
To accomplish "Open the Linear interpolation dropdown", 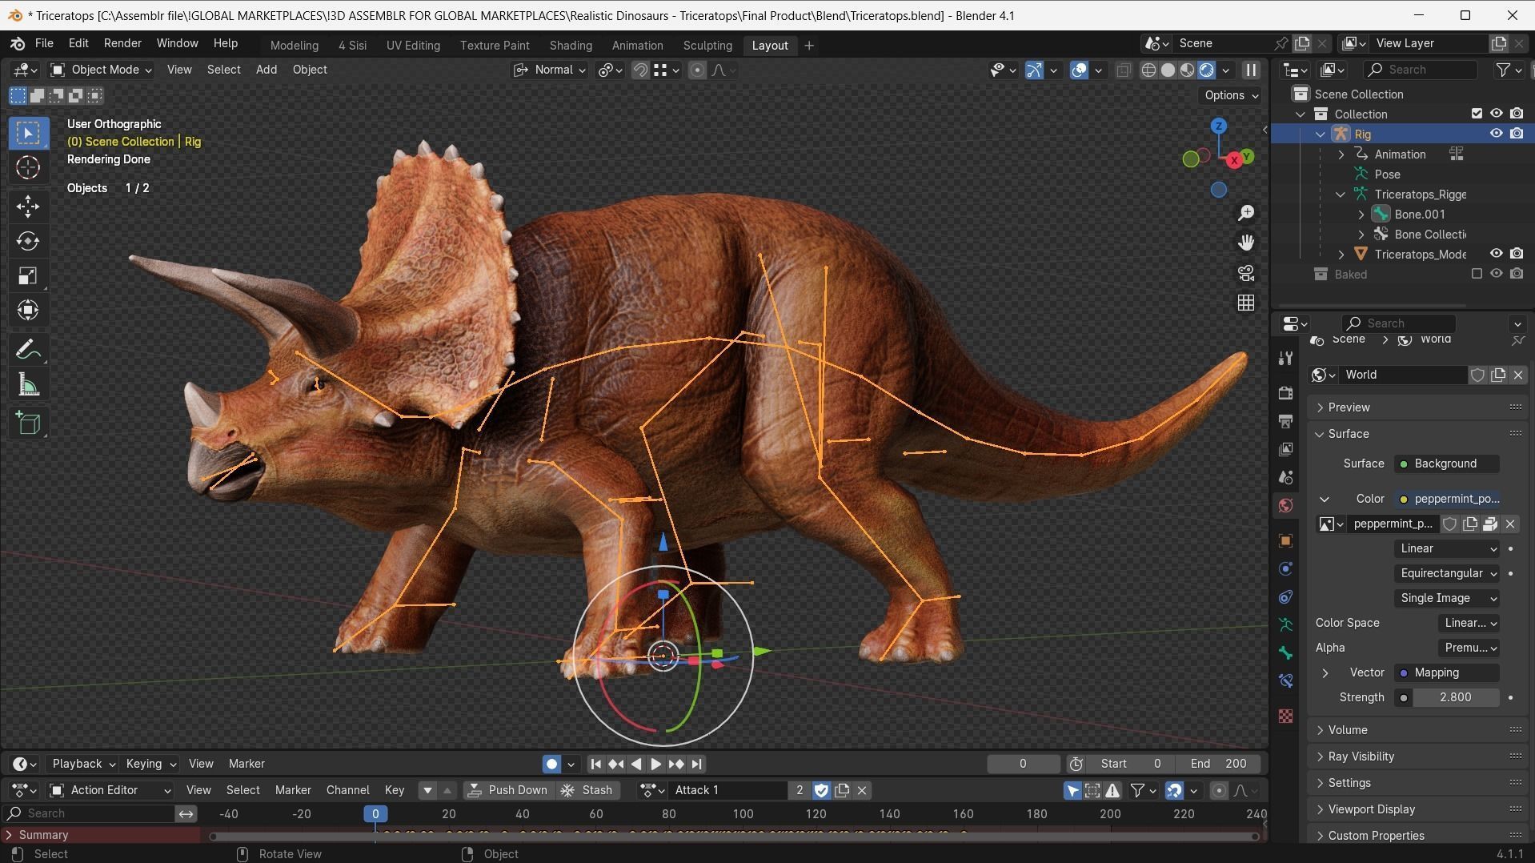I will coord(1448,549).
